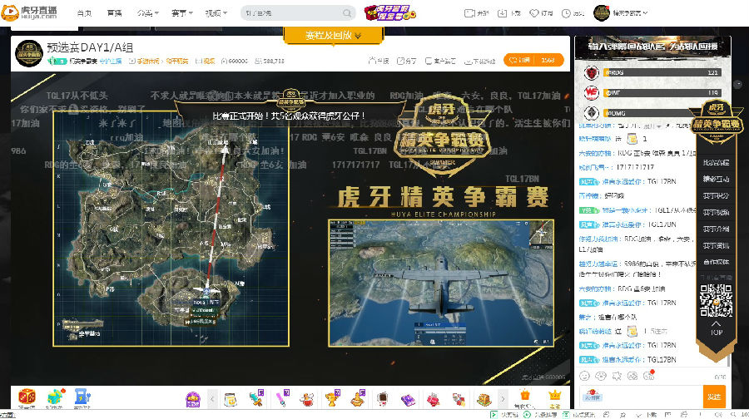Image resolution: width=749 pixels, height=419 pixels.
Task: Expand the 赛程及回放 schedule panel
Action: point(334,35)
